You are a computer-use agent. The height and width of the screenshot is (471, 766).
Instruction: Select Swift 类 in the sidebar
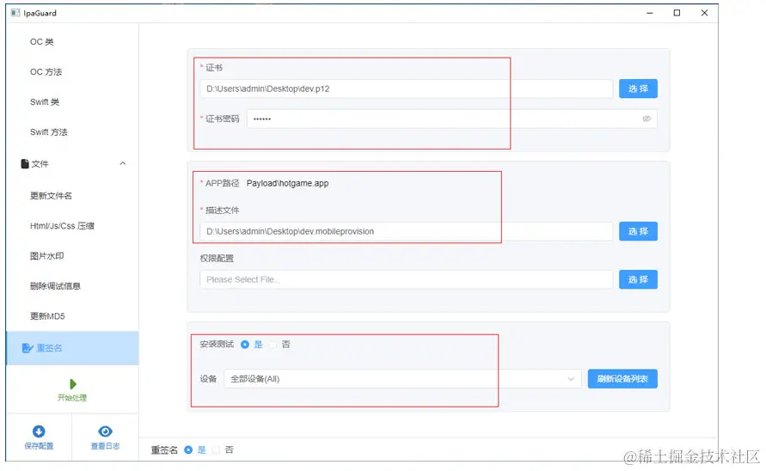[x=45, y=102]
